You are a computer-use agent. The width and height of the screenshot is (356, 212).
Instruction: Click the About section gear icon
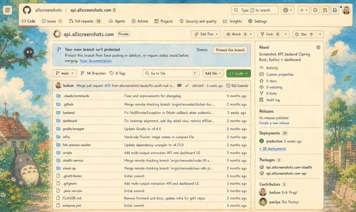coord(318,47)
